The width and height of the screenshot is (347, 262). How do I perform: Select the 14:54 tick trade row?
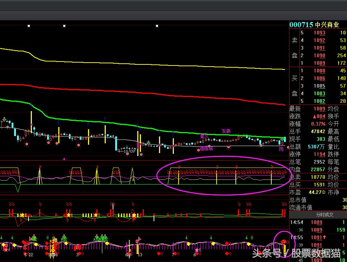[318, 222]
